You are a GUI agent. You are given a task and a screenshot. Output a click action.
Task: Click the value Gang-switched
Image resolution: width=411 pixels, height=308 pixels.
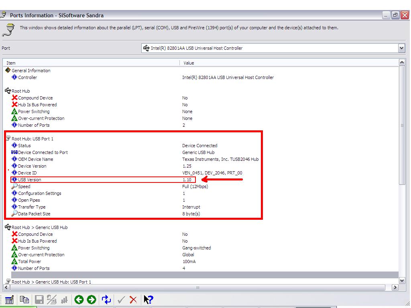(197, 248)
